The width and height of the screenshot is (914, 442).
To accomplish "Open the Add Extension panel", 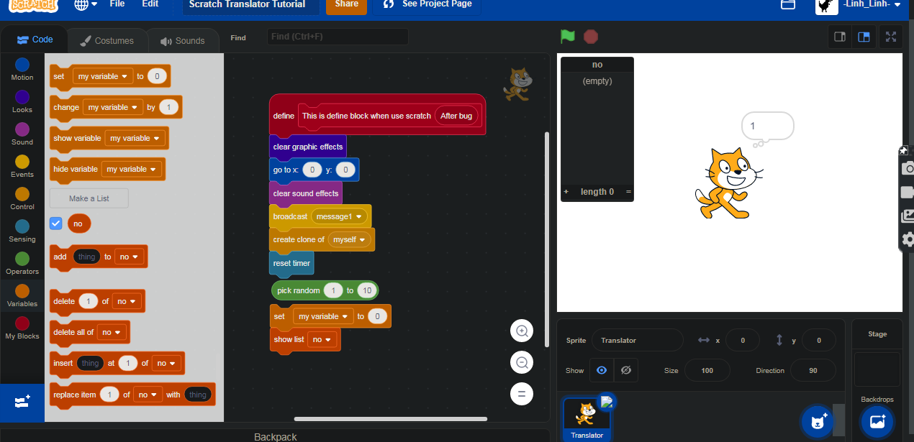I will pos(22,402).
